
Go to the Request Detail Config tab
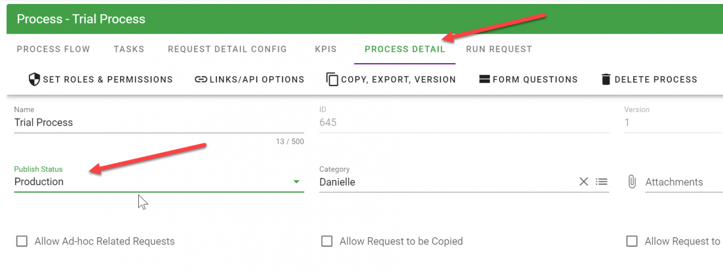coord(227,49)
